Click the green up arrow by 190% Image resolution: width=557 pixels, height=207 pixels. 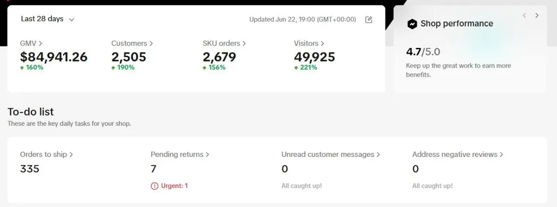113,68
